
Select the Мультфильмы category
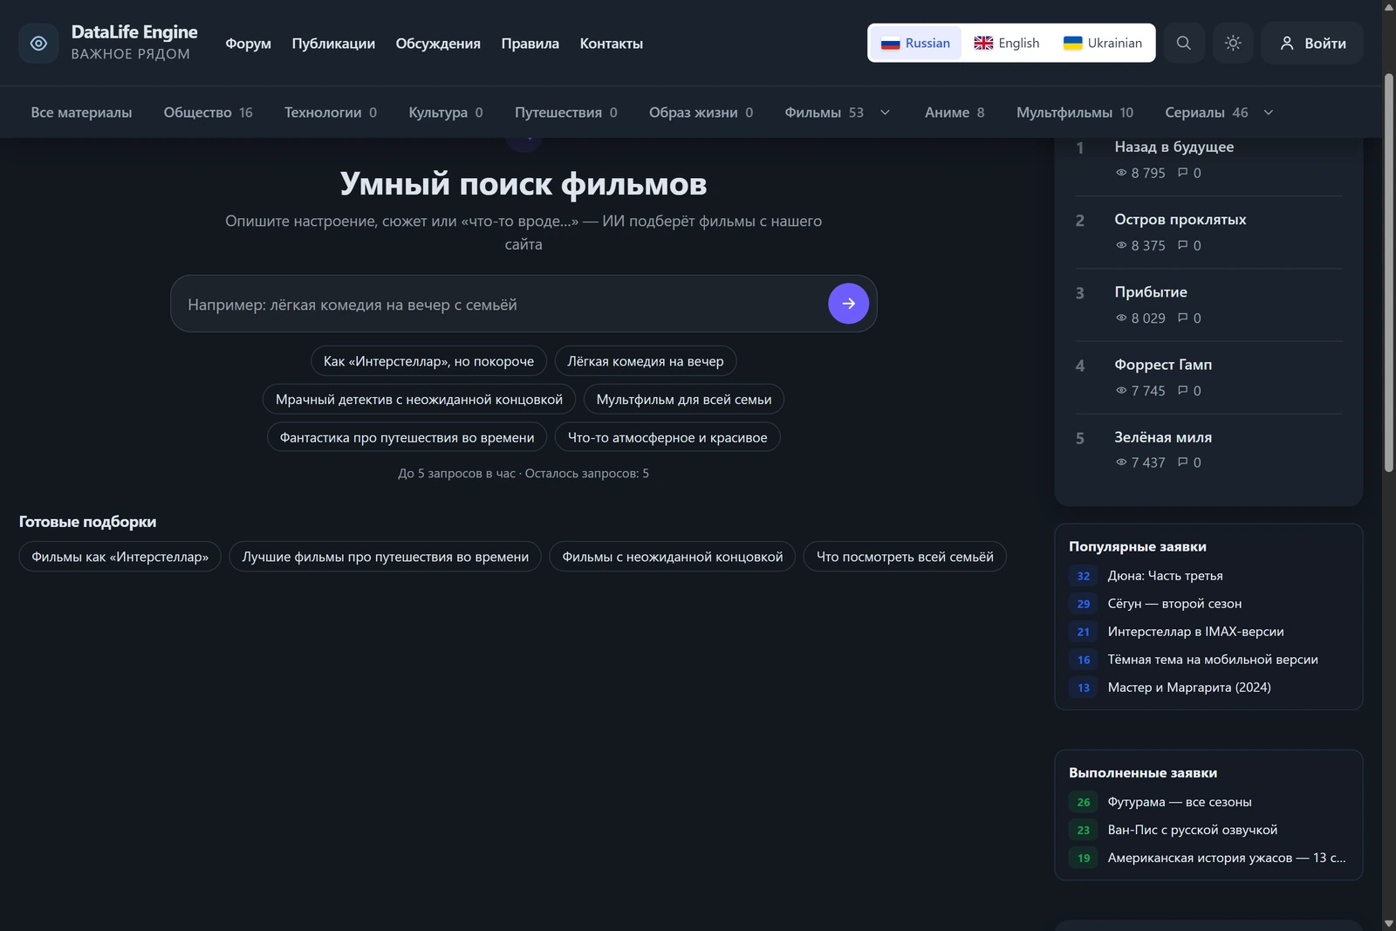coord(1074,113)
